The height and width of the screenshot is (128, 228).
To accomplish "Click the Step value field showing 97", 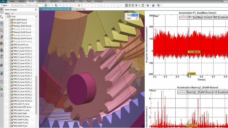I will (135, 18).
